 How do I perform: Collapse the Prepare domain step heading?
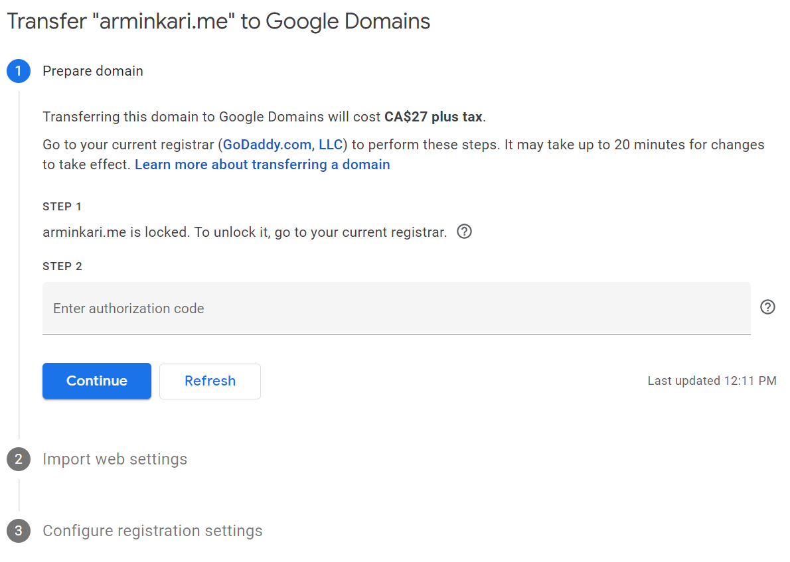(x=93, y=71)
